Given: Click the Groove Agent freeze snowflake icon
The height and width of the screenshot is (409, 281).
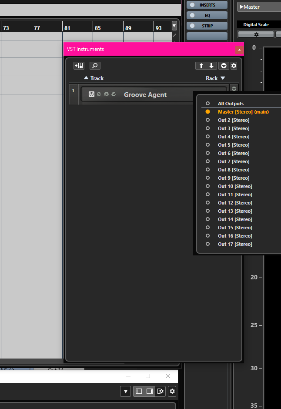Looking at the screenshot, I should [106, 94].
